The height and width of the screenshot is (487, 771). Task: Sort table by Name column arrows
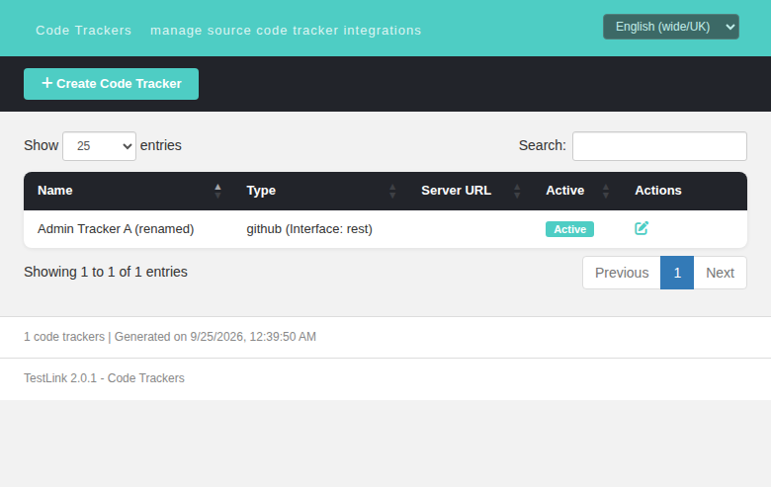pyautogui.click(x=217, y=191)
